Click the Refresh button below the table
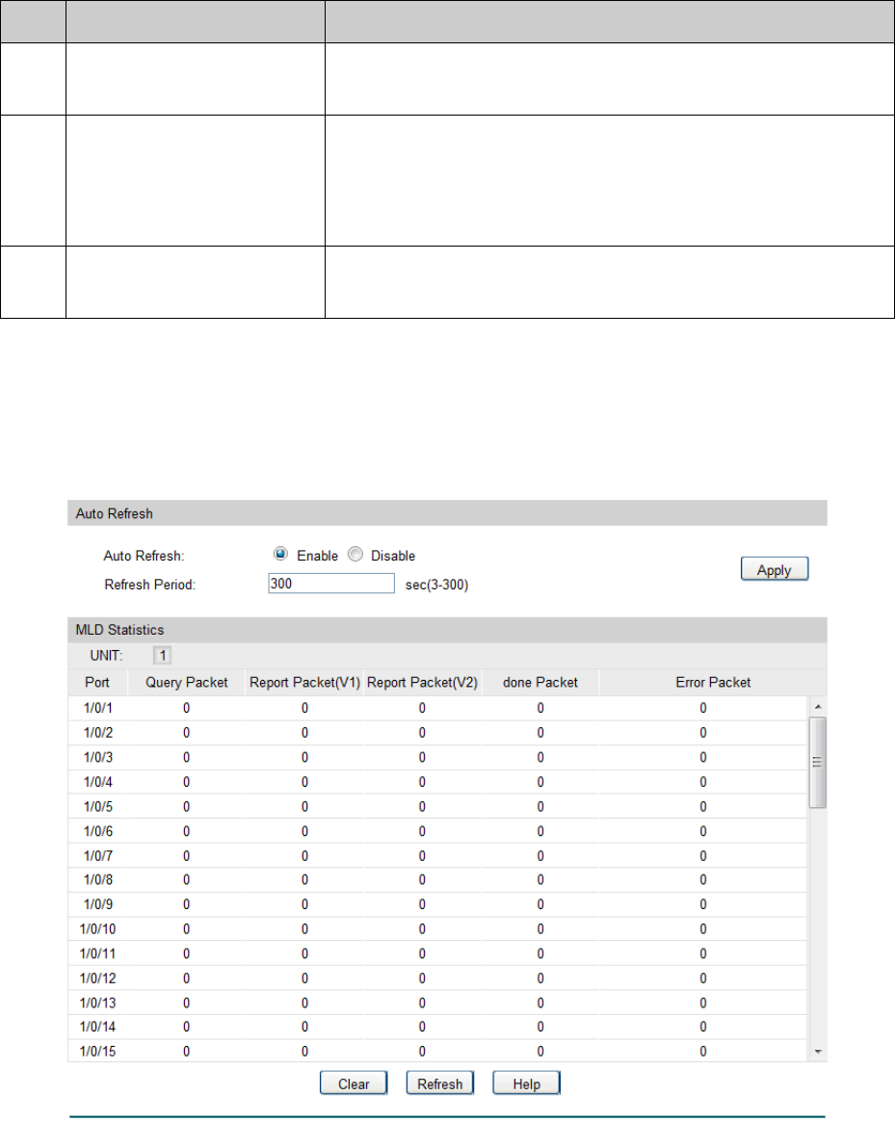 tap(439, 1083)
